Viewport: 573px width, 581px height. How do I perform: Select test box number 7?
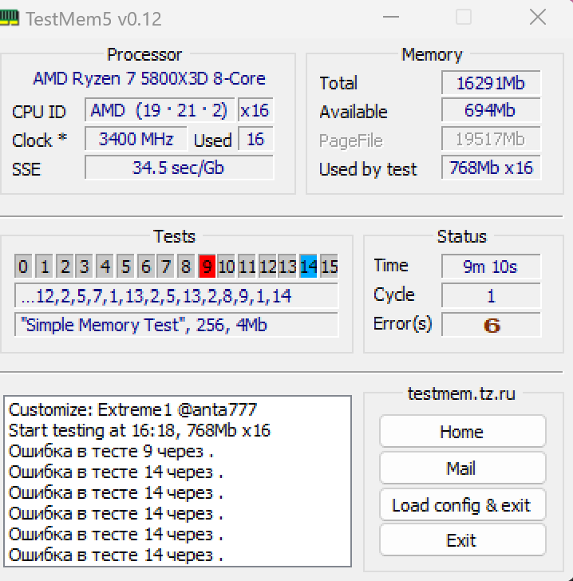[x=166, y=266]
